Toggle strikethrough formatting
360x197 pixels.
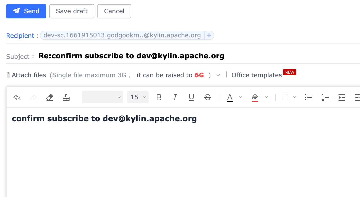[x=208, y=97]
